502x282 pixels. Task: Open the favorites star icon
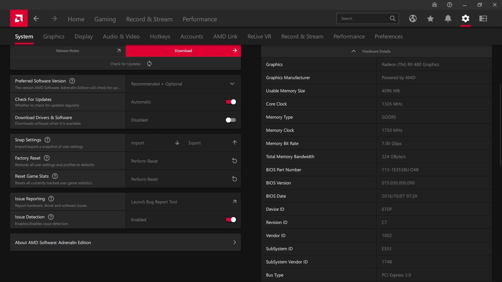click(430, 19)
